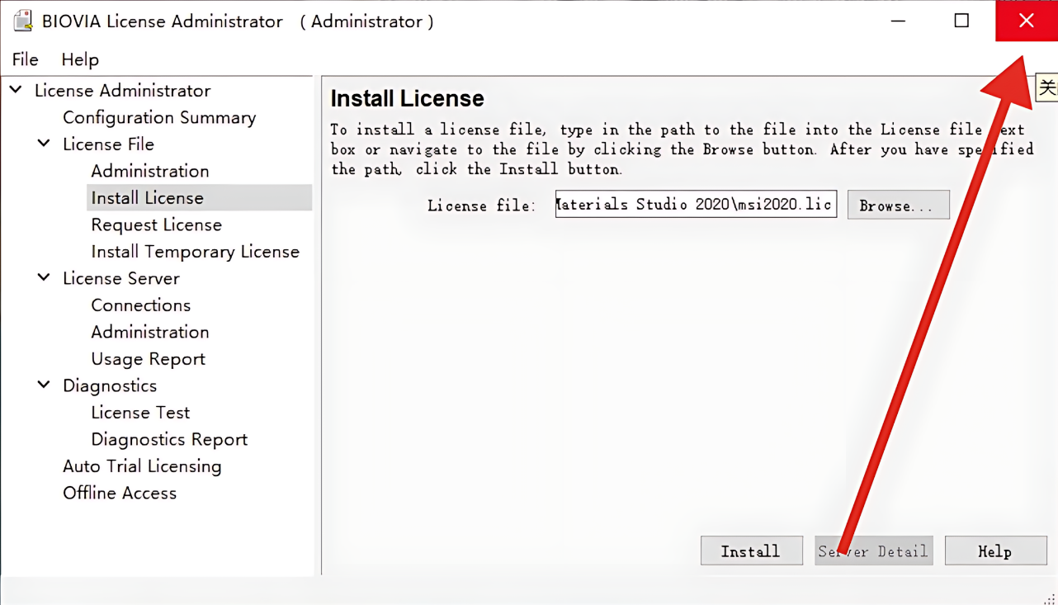Open Install Temporary License item

coord(195,251)
